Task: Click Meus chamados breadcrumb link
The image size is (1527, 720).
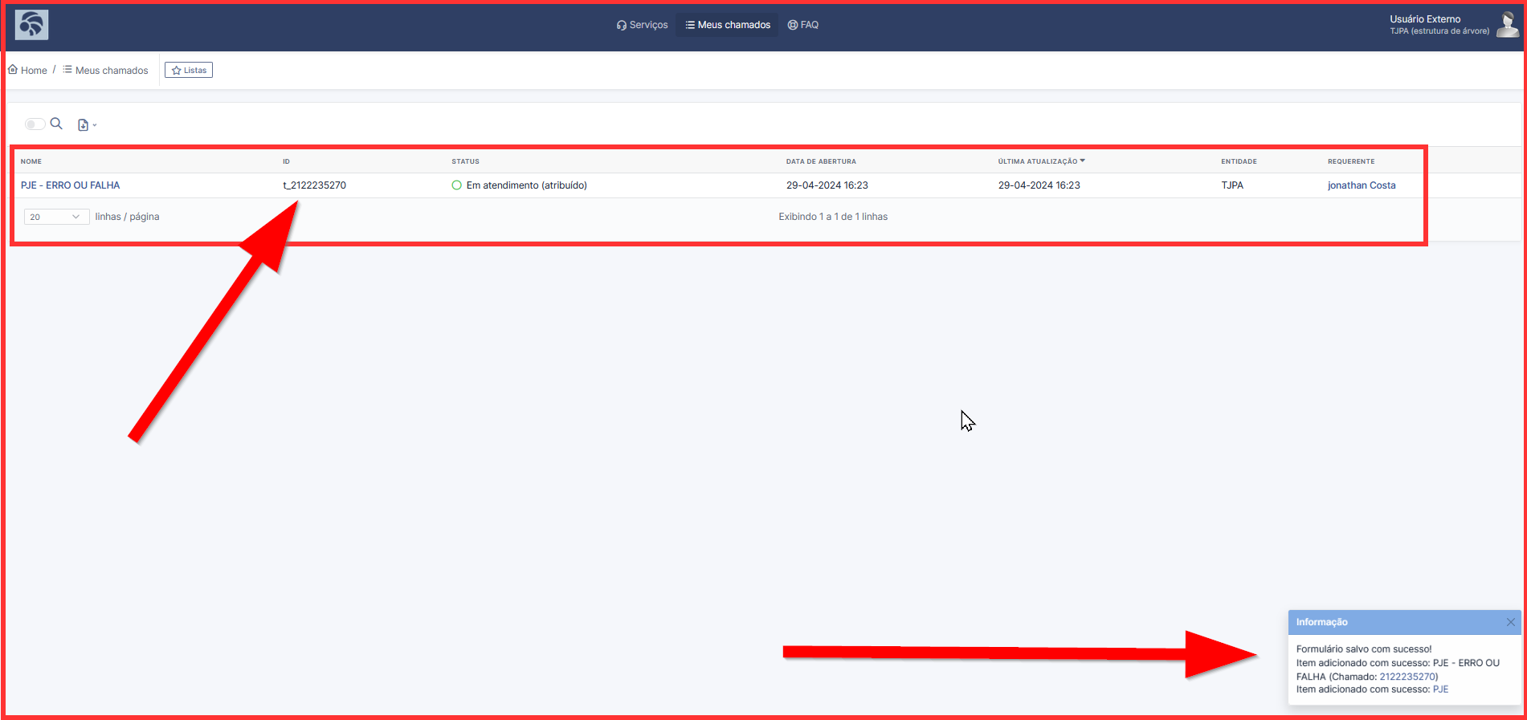Action: pos(105,71)
